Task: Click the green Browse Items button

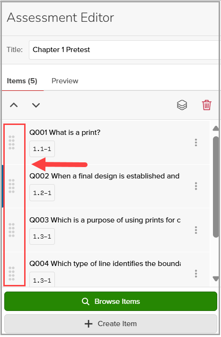Action: tap(111, 302)
